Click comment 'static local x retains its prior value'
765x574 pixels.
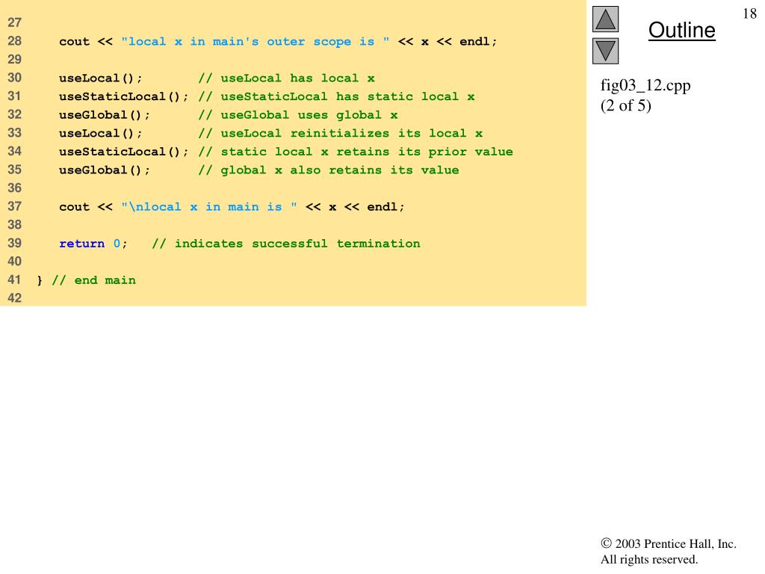point(356,152)
